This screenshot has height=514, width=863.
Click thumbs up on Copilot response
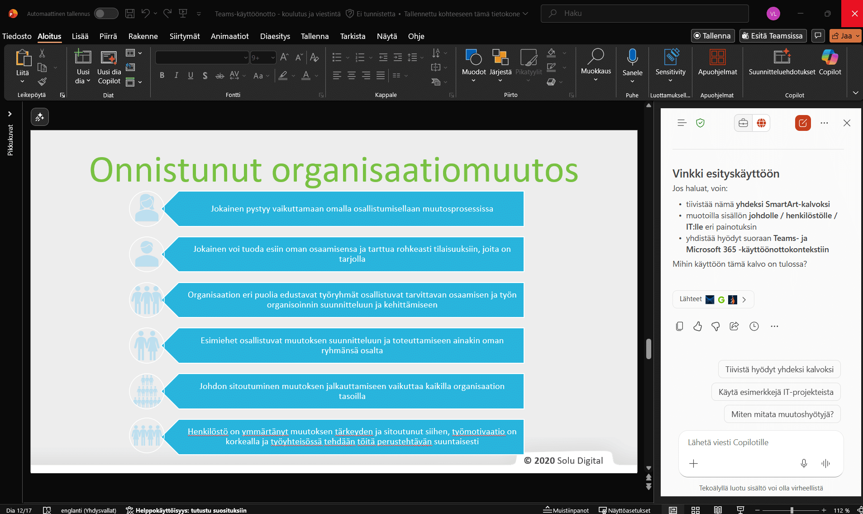click(697, 327)
